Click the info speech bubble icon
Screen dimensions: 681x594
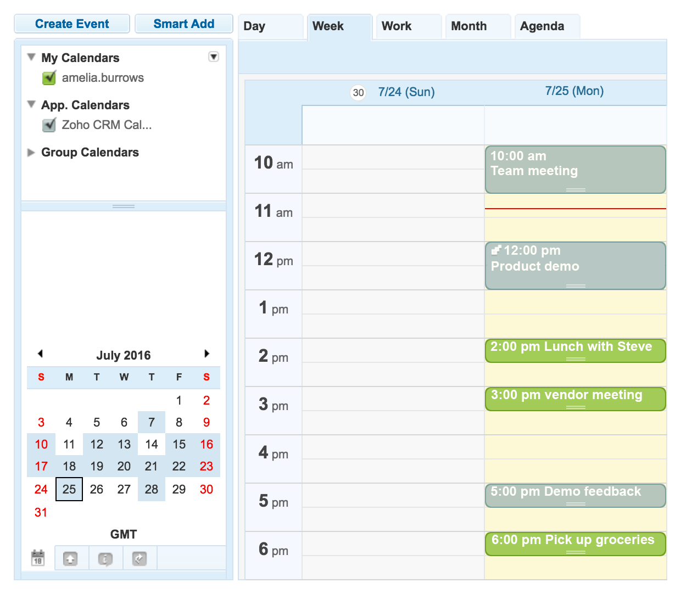point(105,559)
